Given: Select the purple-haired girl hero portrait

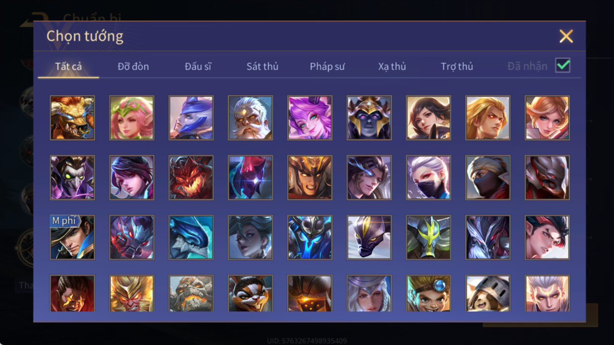Looking at the screenshot, I should (310, 118).
